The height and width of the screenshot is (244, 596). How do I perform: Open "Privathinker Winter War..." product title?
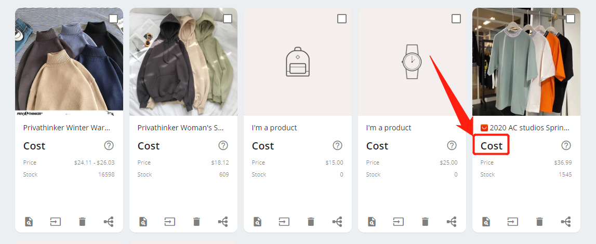point(67,128)
